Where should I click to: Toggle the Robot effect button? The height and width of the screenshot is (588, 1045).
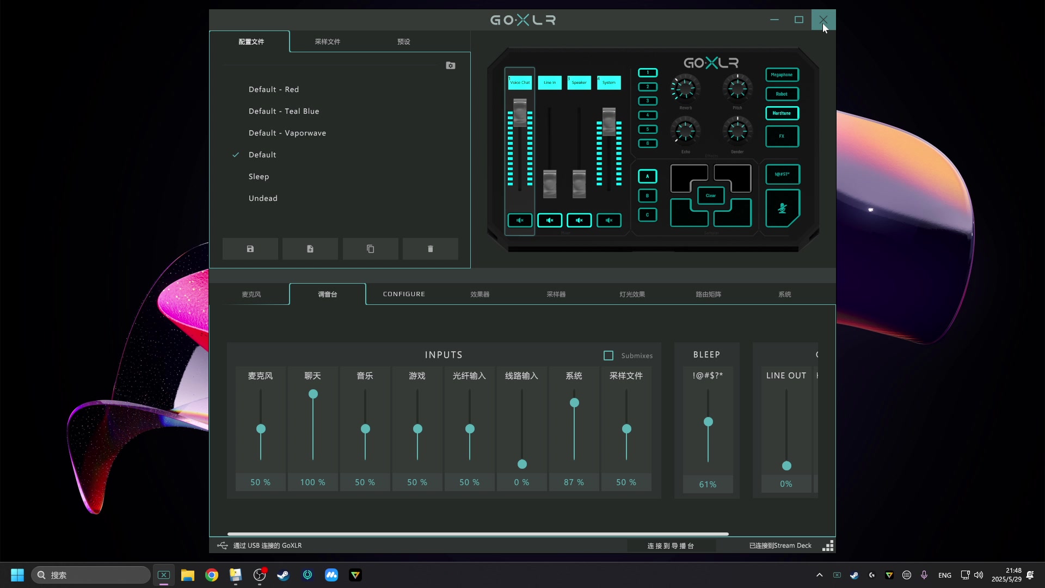[x=782, y=94]
